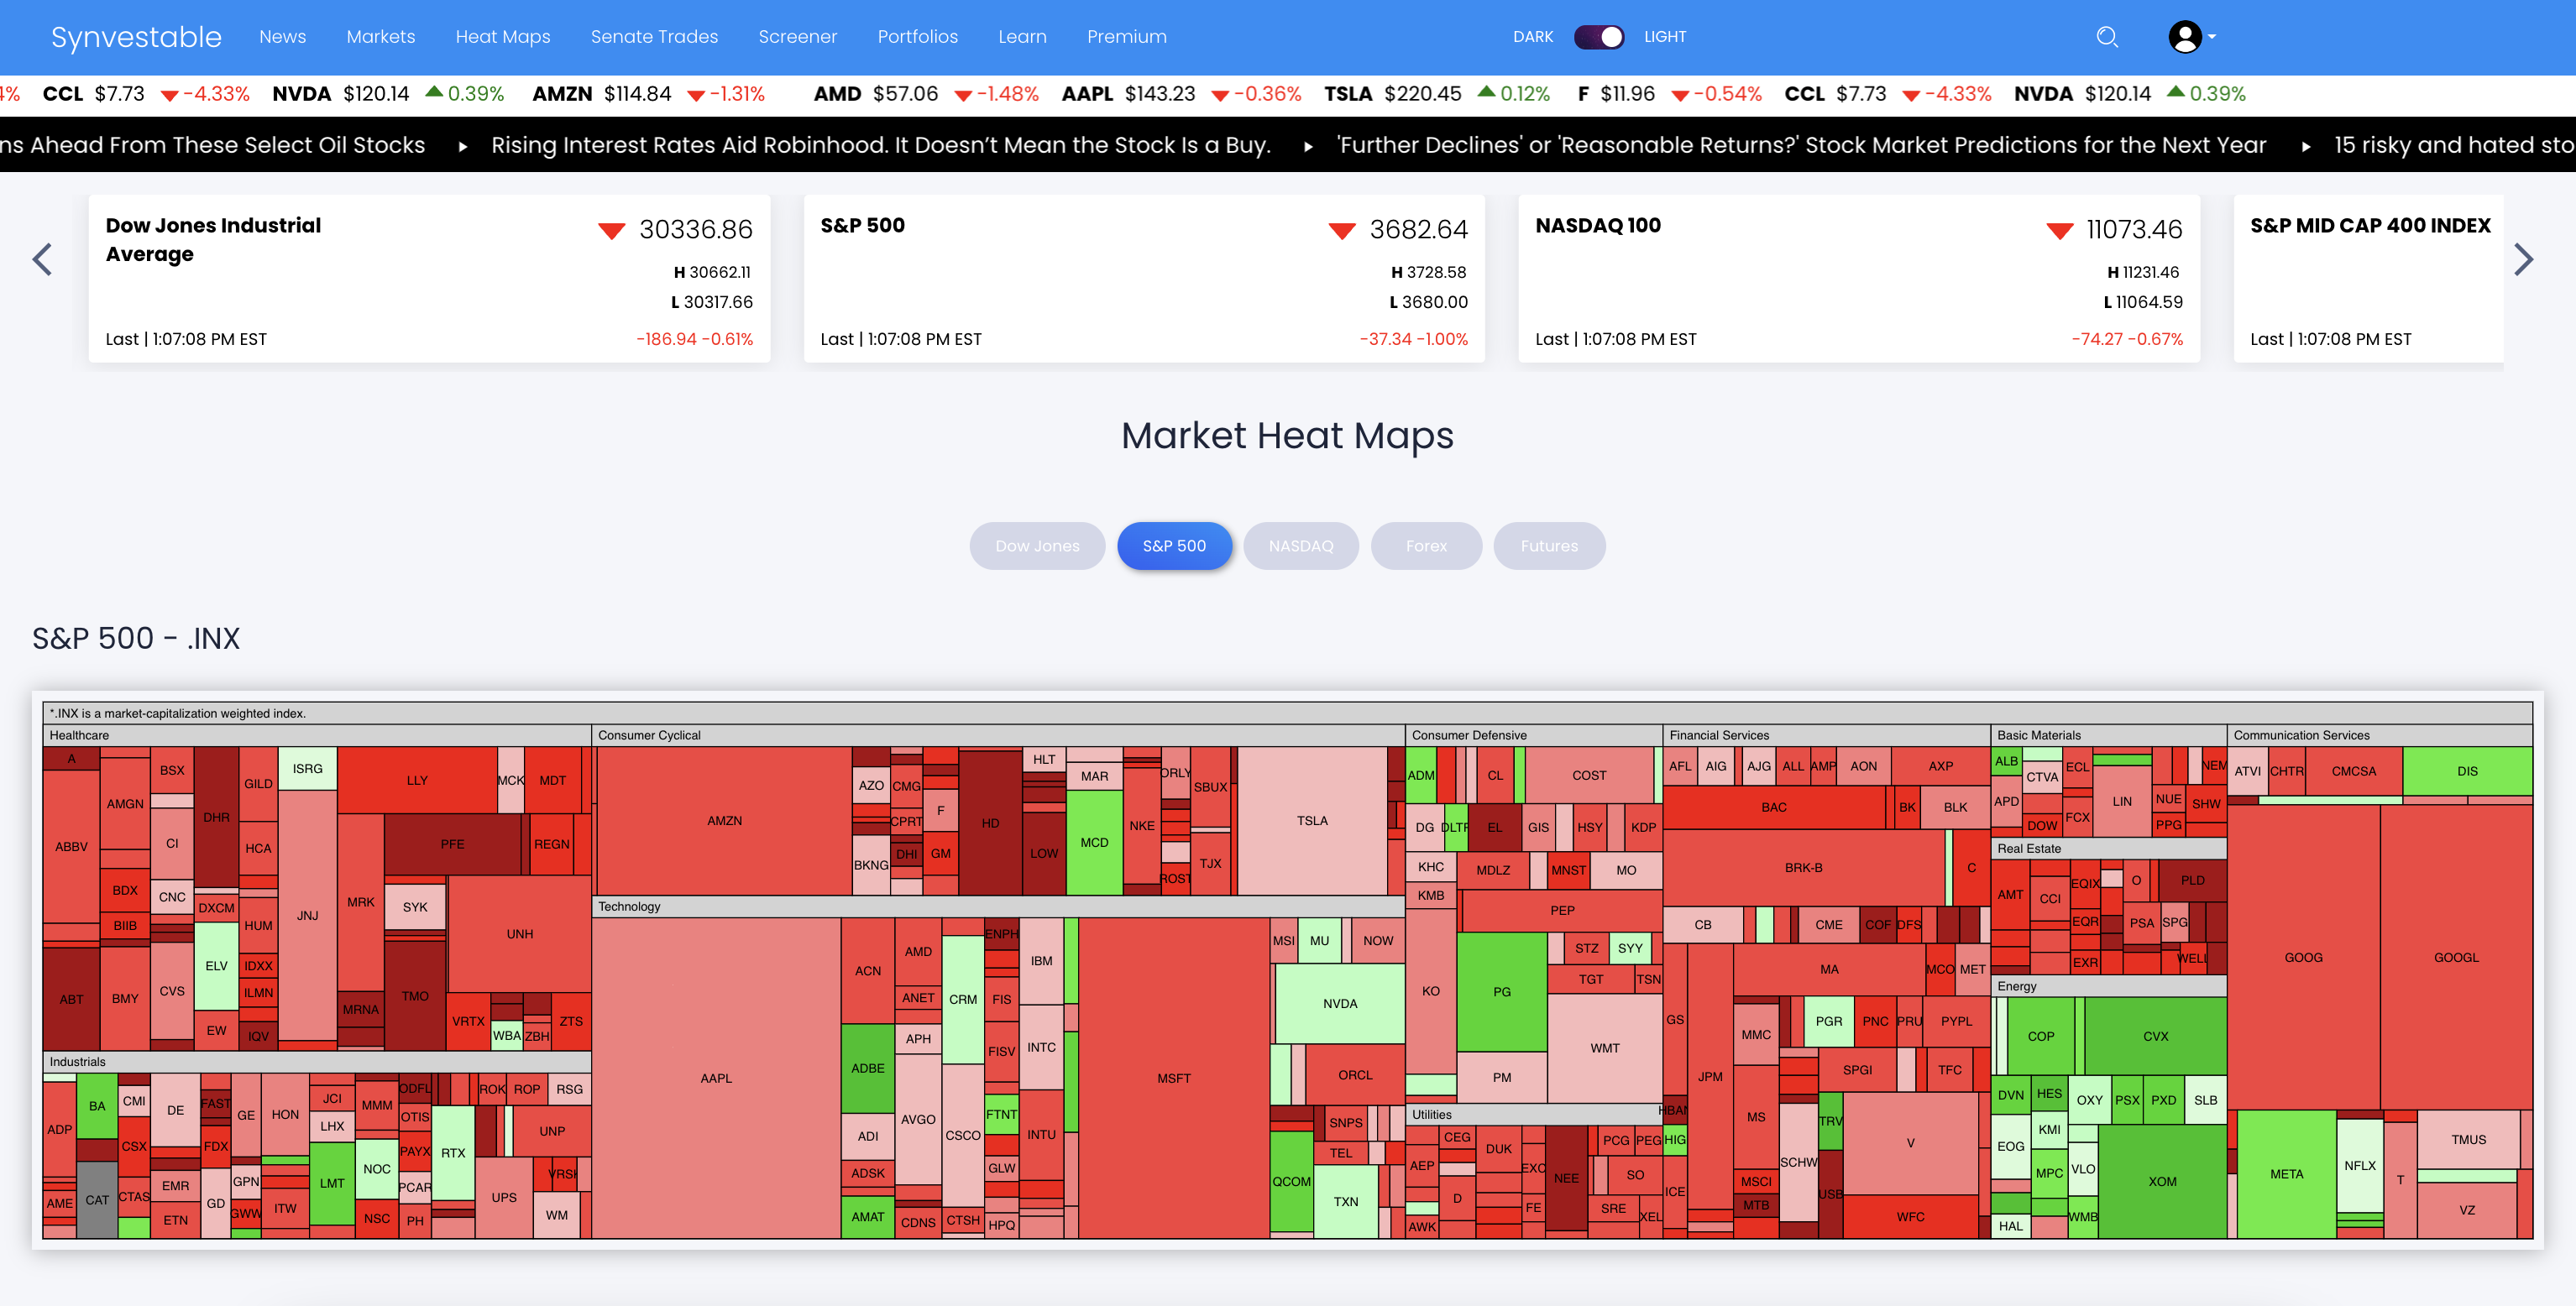Click the BRK-B tile in Financial Services
Viewport: 2576px width, 1306px height.
pos(1803,867)
